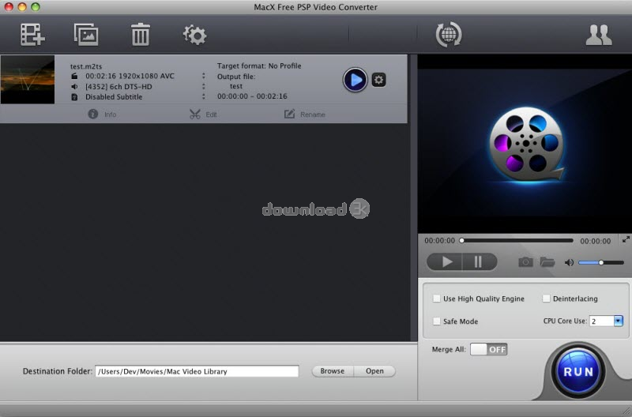Image resolution: width=632 pixels, height=417 pixels.
Task: Click the Info icon under test.m2ts
Action: pyautogui.click(x=92, y=114)
